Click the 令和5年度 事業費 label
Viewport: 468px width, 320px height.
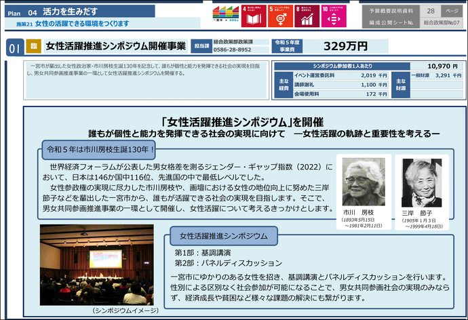coord(287,46)
